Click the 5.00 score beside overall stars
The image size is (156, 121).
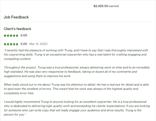tap(24, 35)
